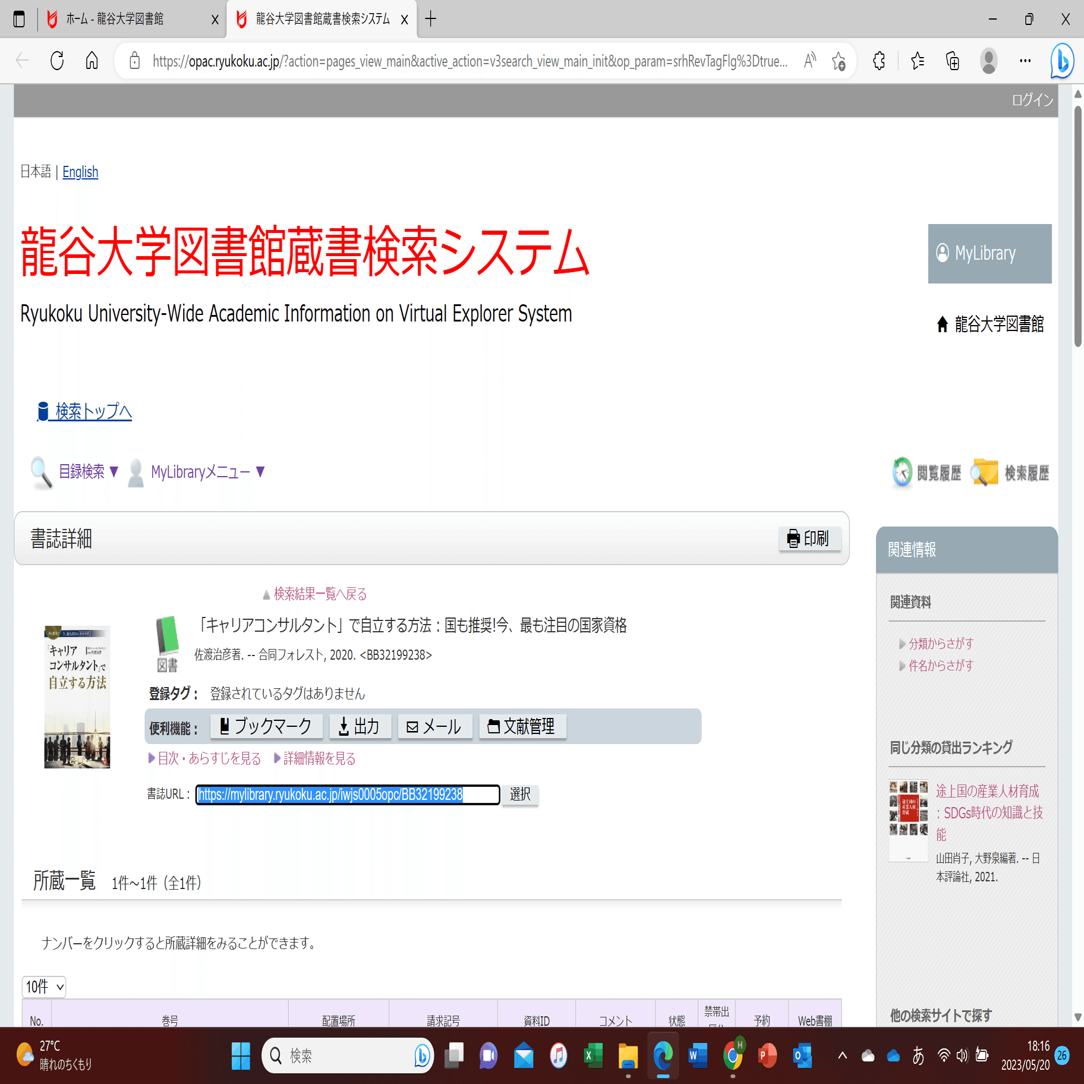Open Chrome from the taskbar
Viewport: 1084px width, 1084px height.
tap(733, 1055)
